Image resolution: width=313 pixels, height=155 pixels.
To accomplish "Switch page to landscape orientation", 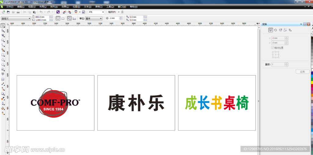I will (x=63, y=18).
